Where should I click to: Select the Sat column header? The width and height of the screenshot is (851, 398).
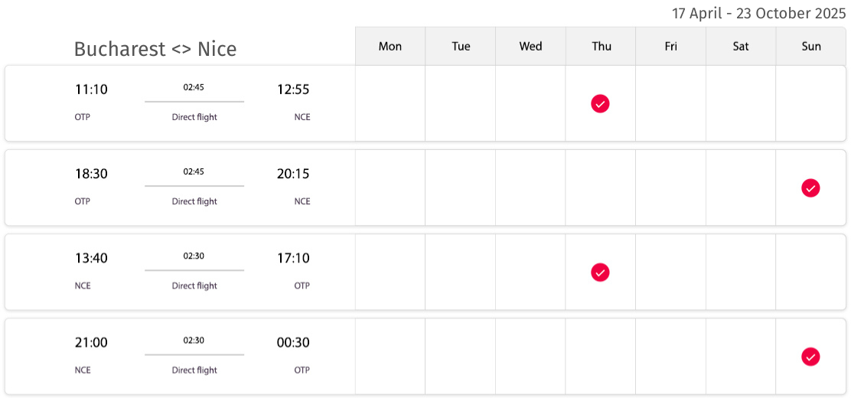pyautogui.click(x=741, y=46)
